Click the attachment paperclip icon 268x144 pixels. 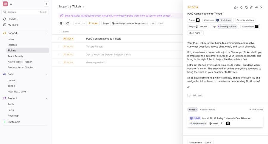pyautogui.click(x=188, y=87)
